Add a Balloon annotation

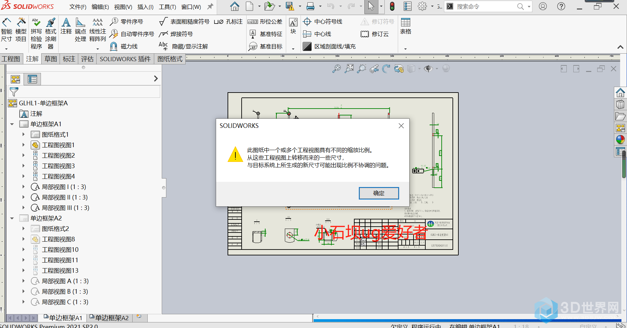pyautogui.click(x=126, y=22)
